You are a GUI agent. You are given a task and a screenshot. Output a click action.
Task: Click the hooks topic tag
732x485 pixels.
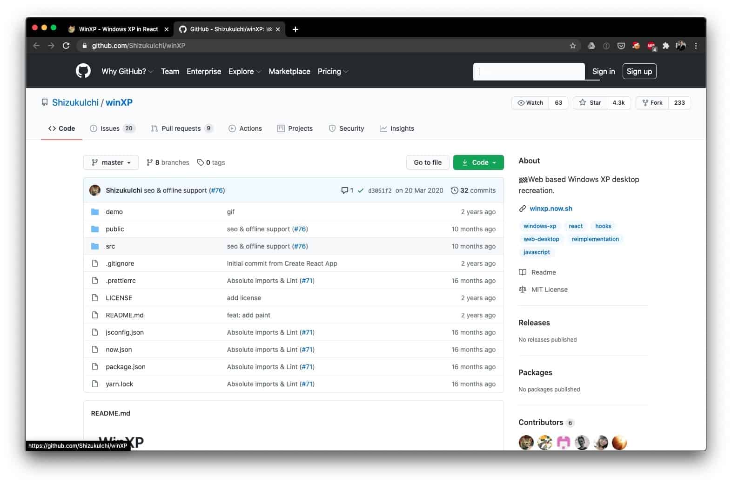click(x=603, y=226)
